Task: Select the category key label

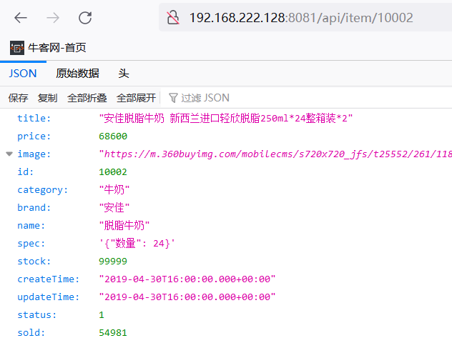Action: (43, 190)
